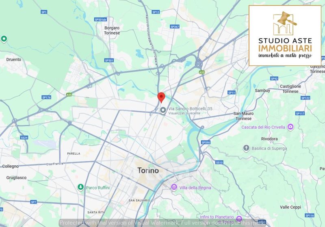Select the Basilica di Superga church icon

coord(246,148)
